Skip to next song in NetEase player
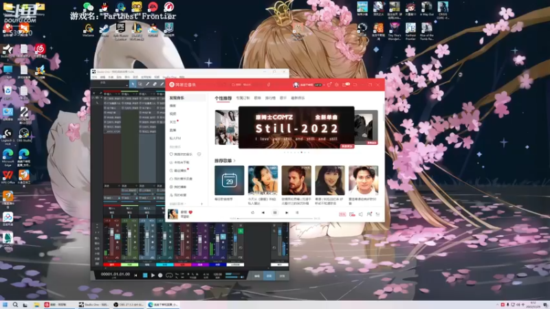The height and width of the screenshot is (309, 550). 287,212
